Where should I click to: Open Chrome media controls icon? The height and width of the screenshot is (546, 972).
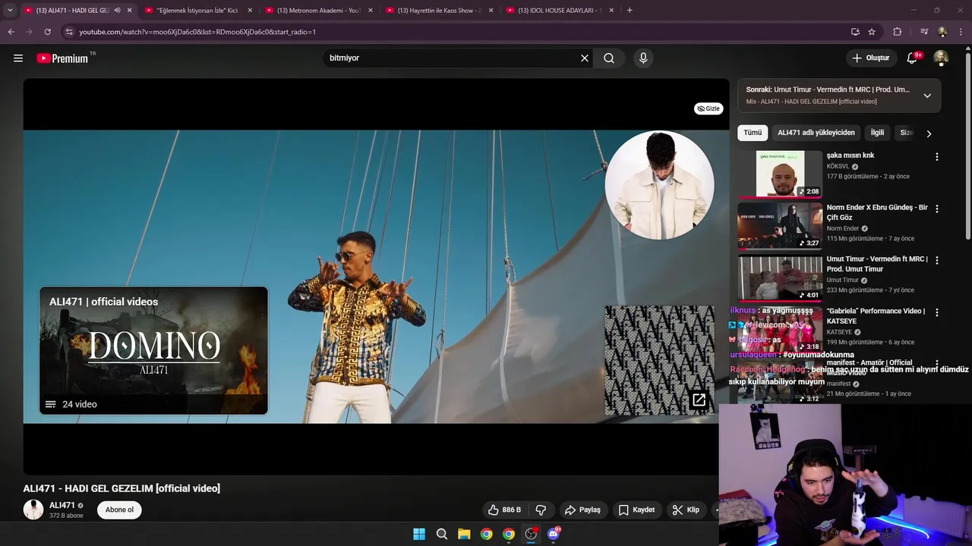(924, 32)
